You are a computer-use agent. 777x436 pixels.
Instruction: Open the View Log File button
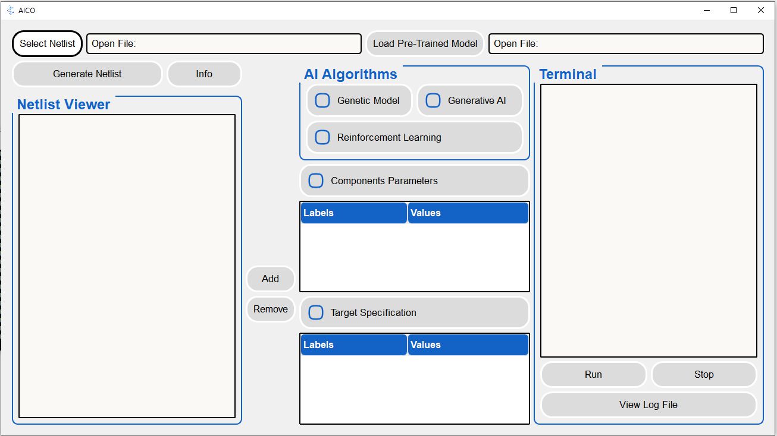pyautogui.click(x=648, y=405)
